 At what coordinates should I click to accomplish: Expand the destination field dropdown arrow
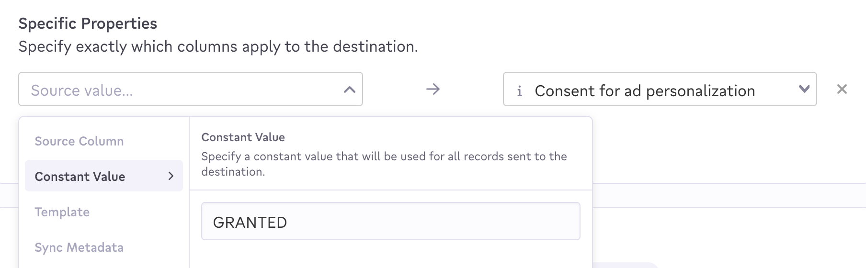point(804,89)
